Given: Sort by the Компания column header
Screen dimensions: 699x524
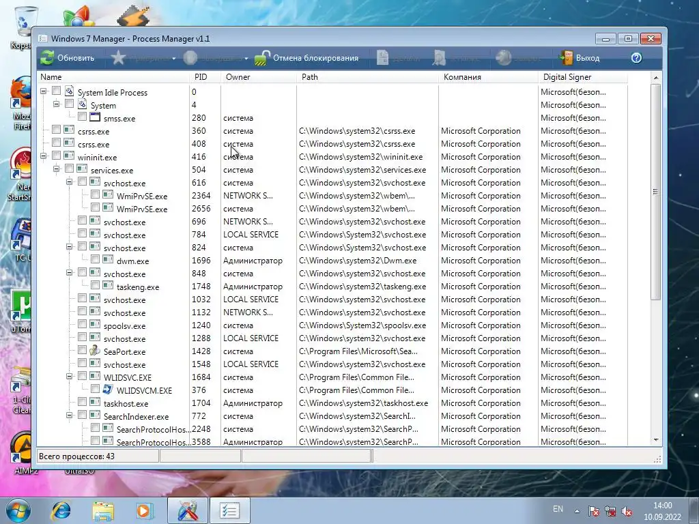Looking at the screenshot, I should pos(488,77).
